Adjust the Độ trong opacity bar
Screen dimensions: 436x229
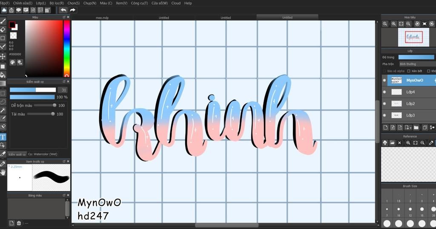point(416,57)
